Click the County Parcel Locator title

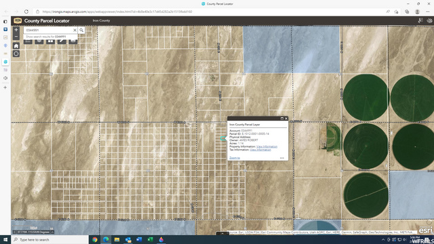pyautogui.click(x=47, y=21)
